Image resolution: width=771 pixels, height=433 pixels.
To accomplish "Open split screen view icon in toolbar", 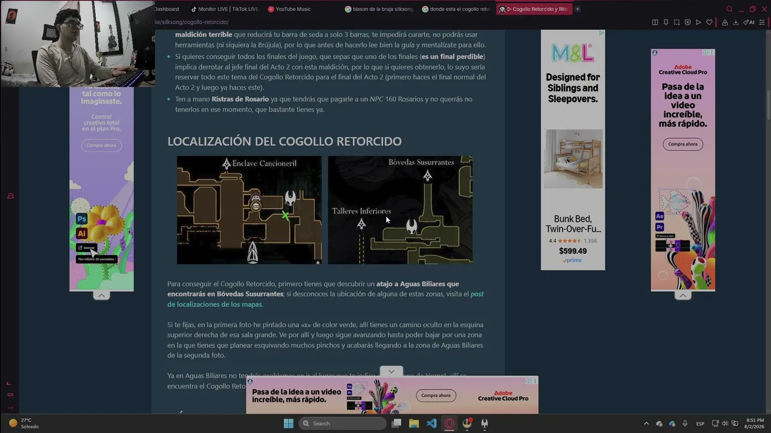I will pyautogui.click(x=655, y=22).
